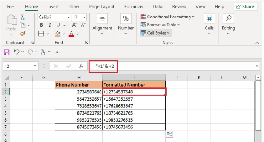
Task: Toggle Underline formatting
Action: [58, 25]
